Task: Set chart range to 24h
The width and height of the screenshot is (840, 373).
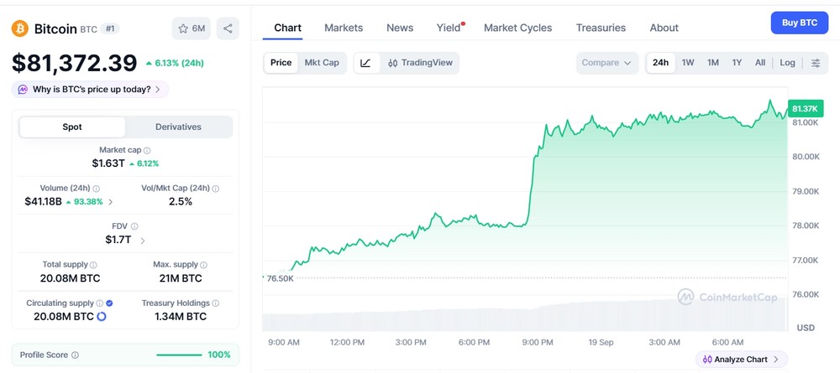Action: [660, 63]
